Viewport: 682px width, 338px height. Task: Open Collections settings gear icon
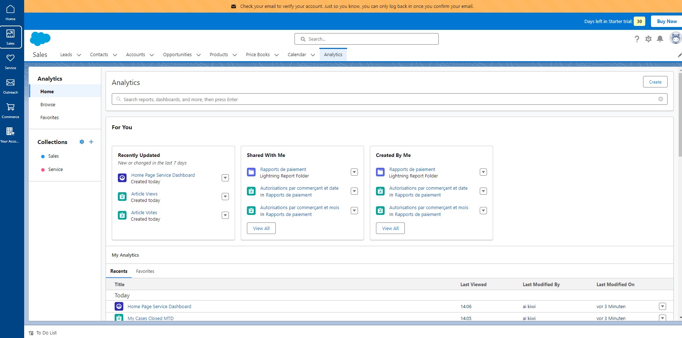point(82,142)
